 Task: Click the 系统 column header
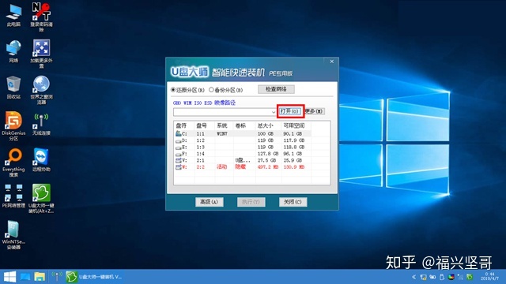tap(224, 125)
